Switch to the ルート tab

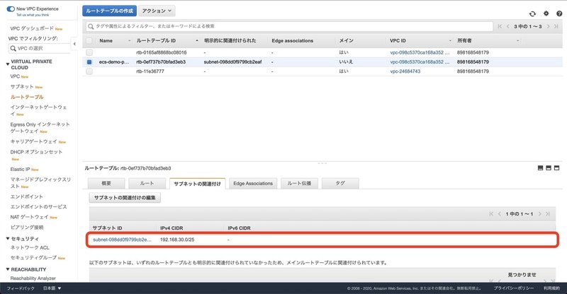pos(147,183)
